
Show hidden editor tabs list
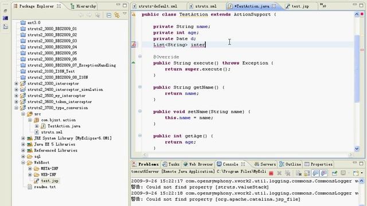[x=323, y=5]
